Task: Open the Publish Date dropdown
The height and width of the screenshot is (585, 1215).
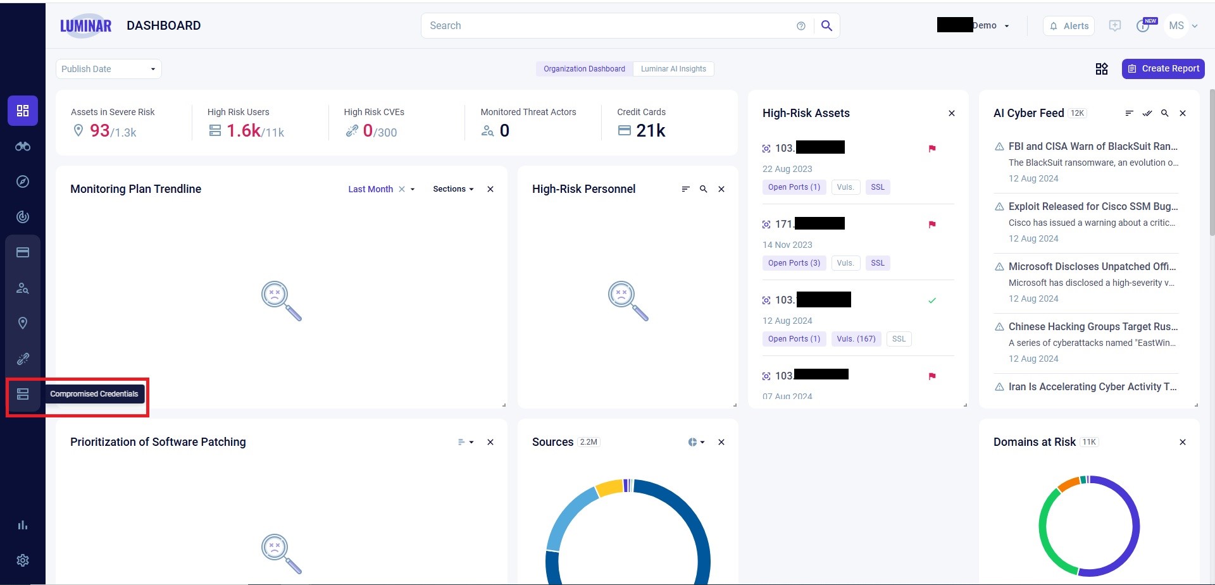Action: [x=109, y=69]
